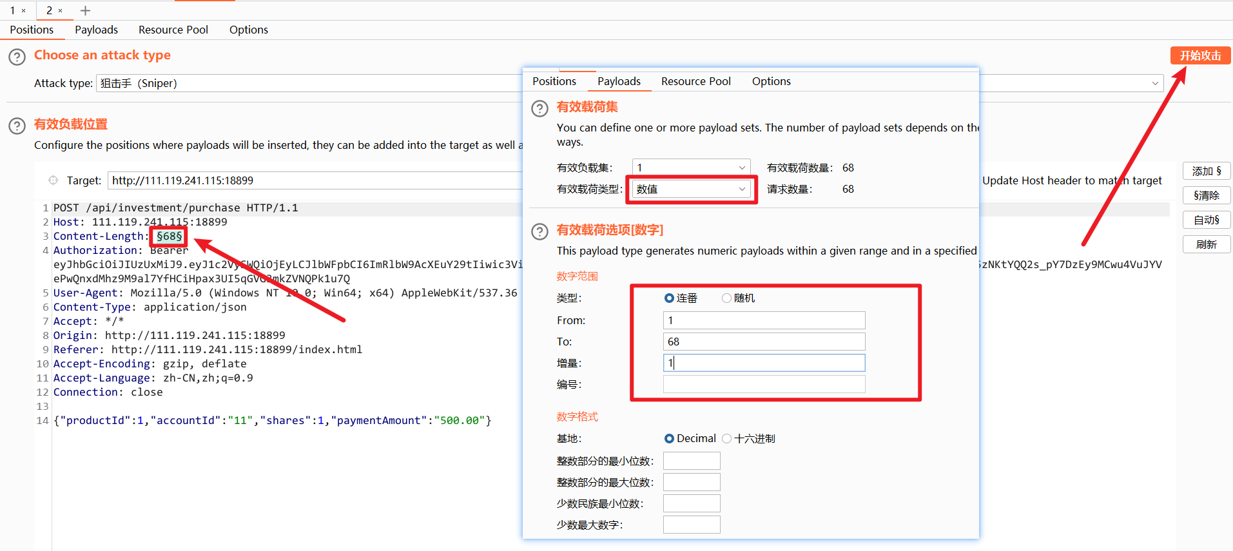1233x551 pixels.
Task: Click help icon next to 有效负载位置 heading
Action: 17,126
